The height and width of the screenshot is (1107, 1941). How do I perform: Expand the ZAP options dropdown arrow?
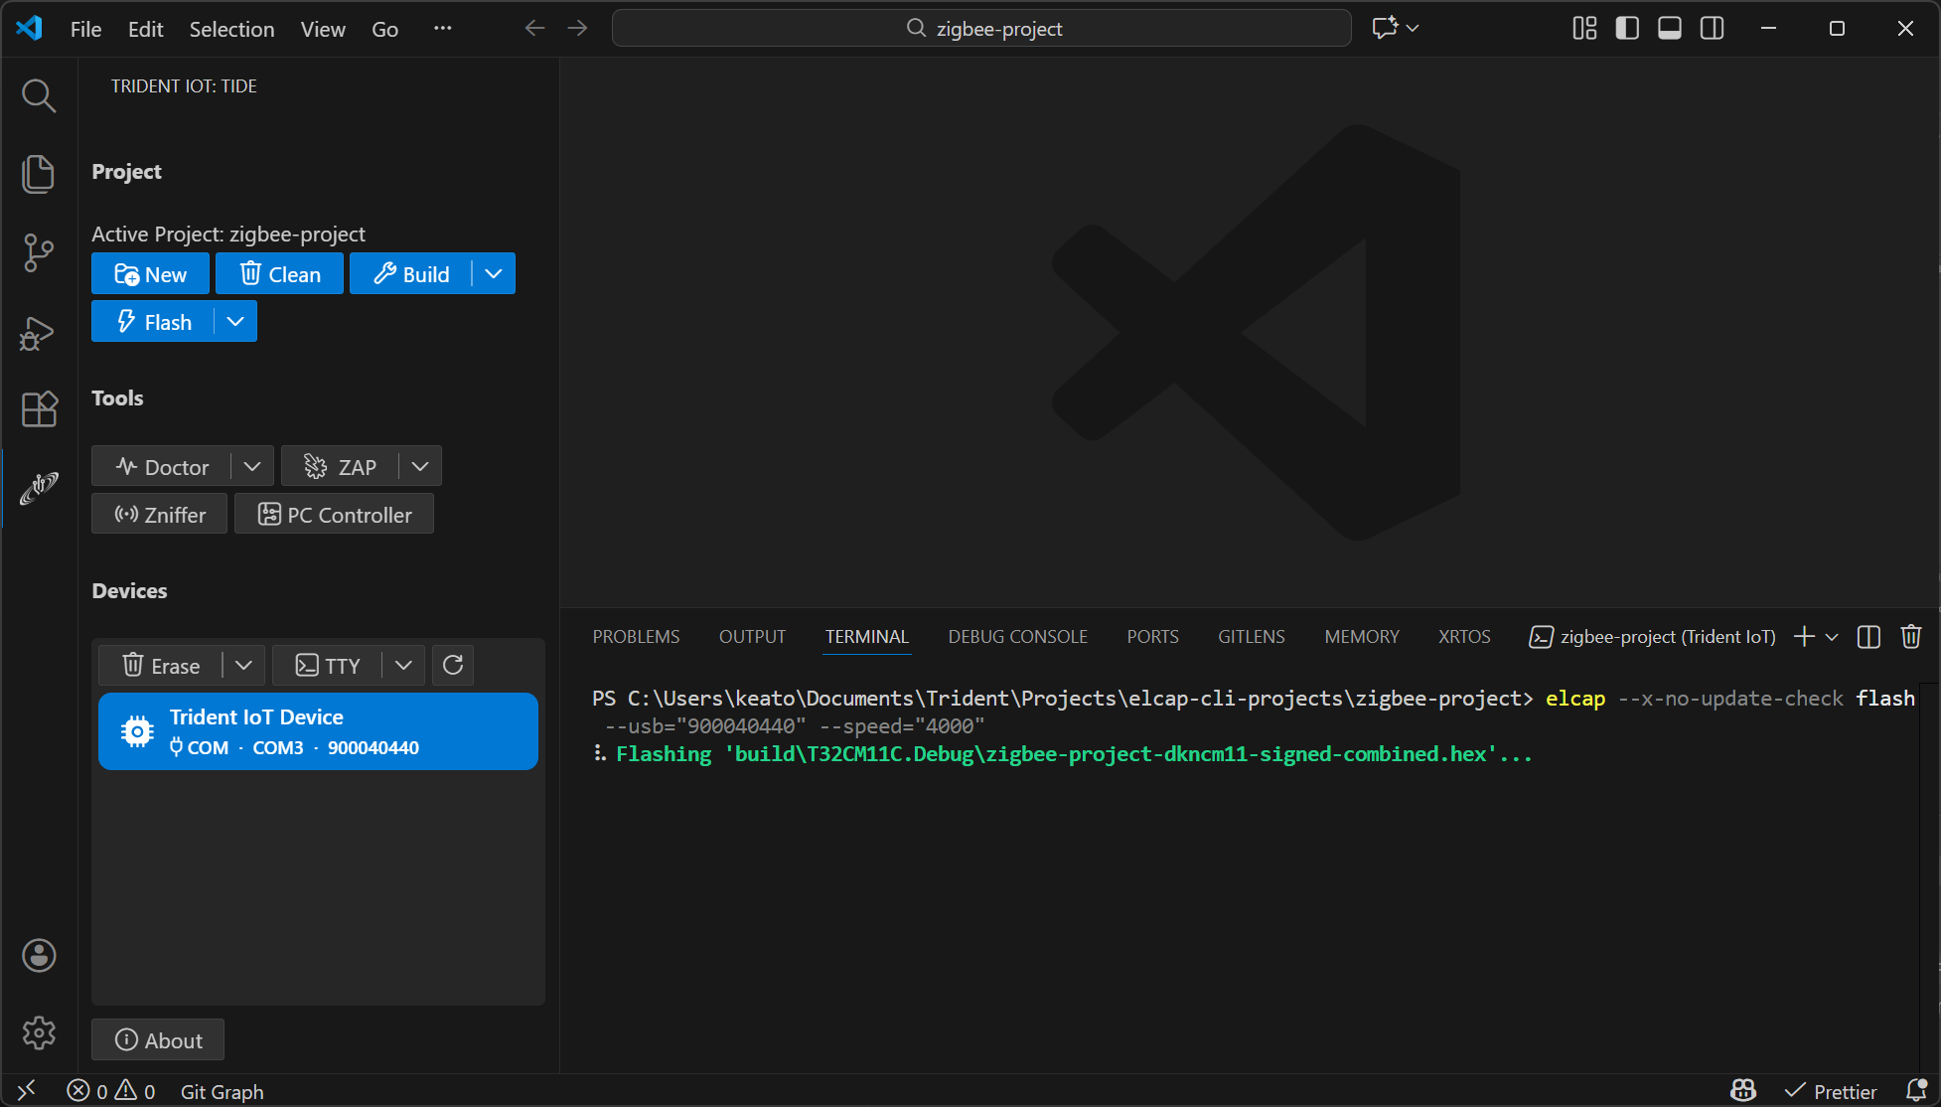pos(420,466)
